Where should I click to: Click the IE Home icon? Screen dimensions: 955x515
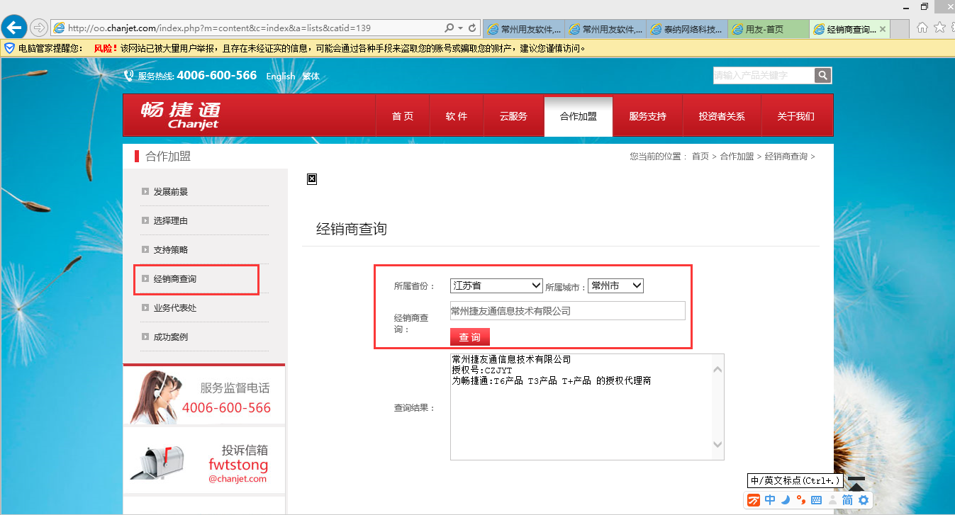click(922, 28)
